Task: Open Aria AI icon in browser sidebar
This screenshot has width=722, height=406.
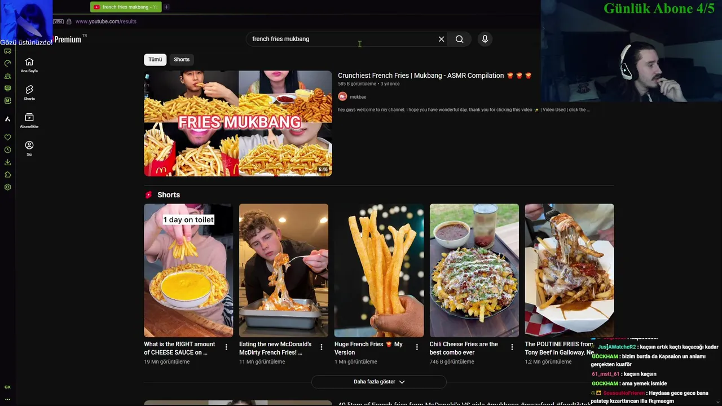Action: (x=7, y=119)
